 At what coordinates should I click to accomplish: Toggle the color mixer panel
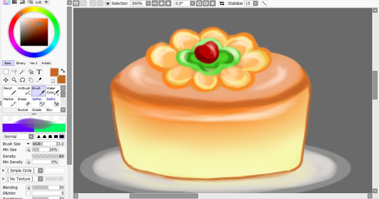click(31, 2)
